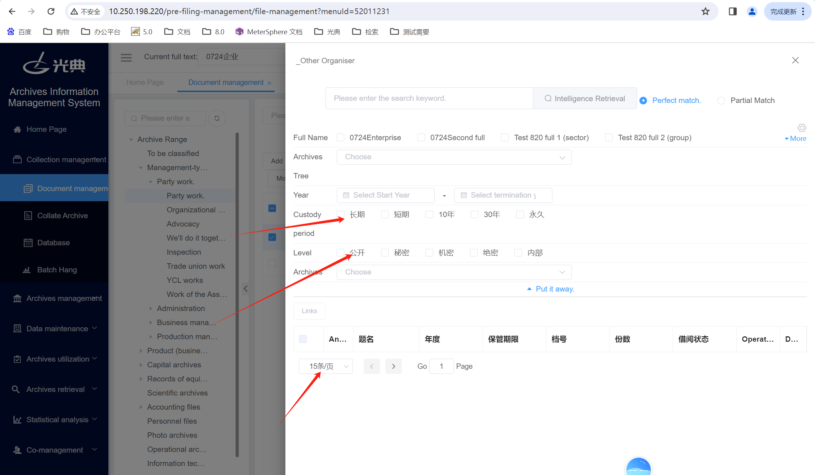Toggle the hamburger menu icon
Screen dimensions: 815x475
(126, 57)
